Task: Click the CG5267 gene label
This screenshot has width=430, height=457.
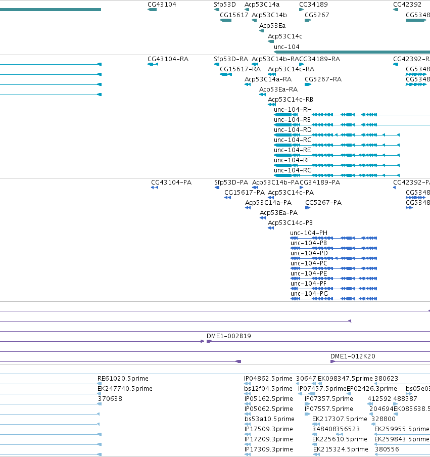Action: (317, 15)
